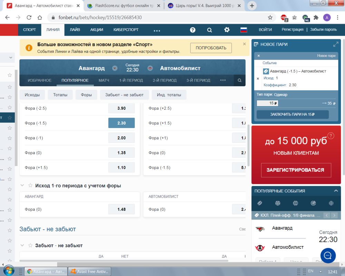Select odds 3.90 for Фора (-2.5)
345x276 pixels.
(x=121, y=108)
